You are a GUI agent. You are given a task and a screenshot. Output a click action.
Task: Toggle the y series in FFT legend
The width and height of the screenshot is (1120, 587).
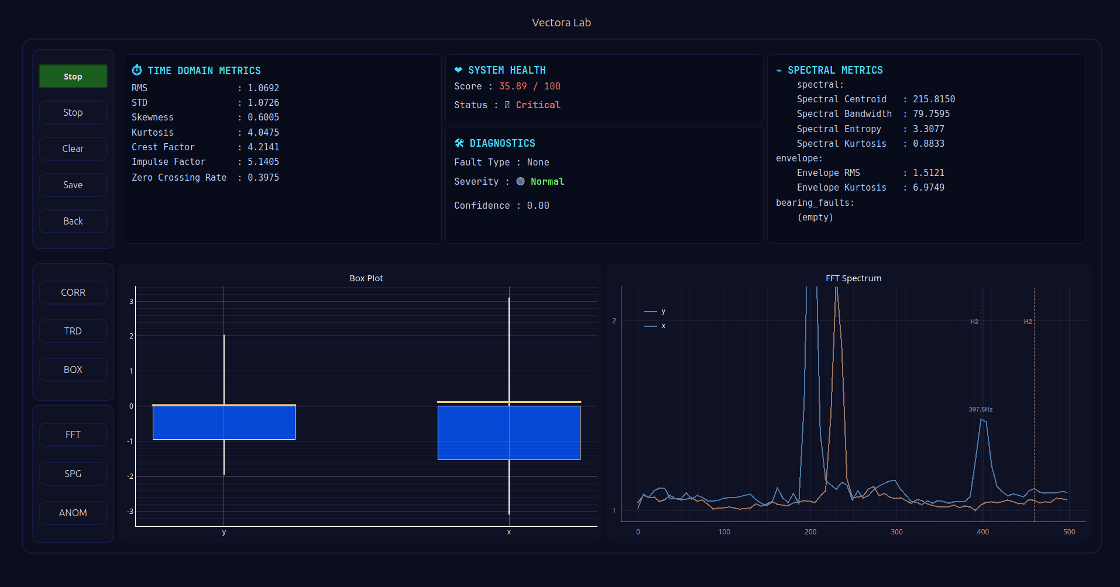655,312
